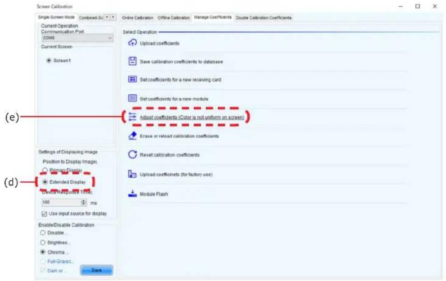Screen dimensions: 446x281
Task: Minimize the Screen Calibration window
Action: click(401, 6)
